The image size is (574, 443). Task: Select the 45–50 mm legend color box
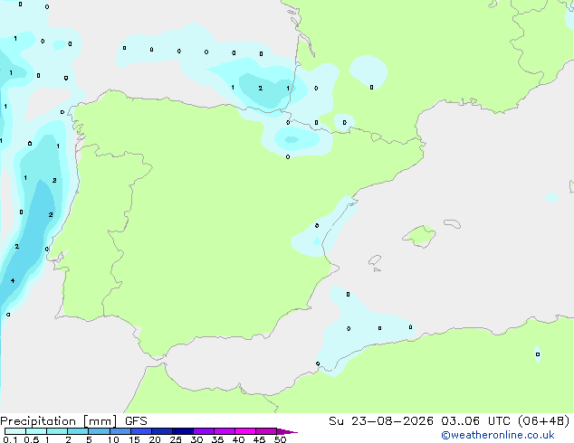click(x=266, y=431)
